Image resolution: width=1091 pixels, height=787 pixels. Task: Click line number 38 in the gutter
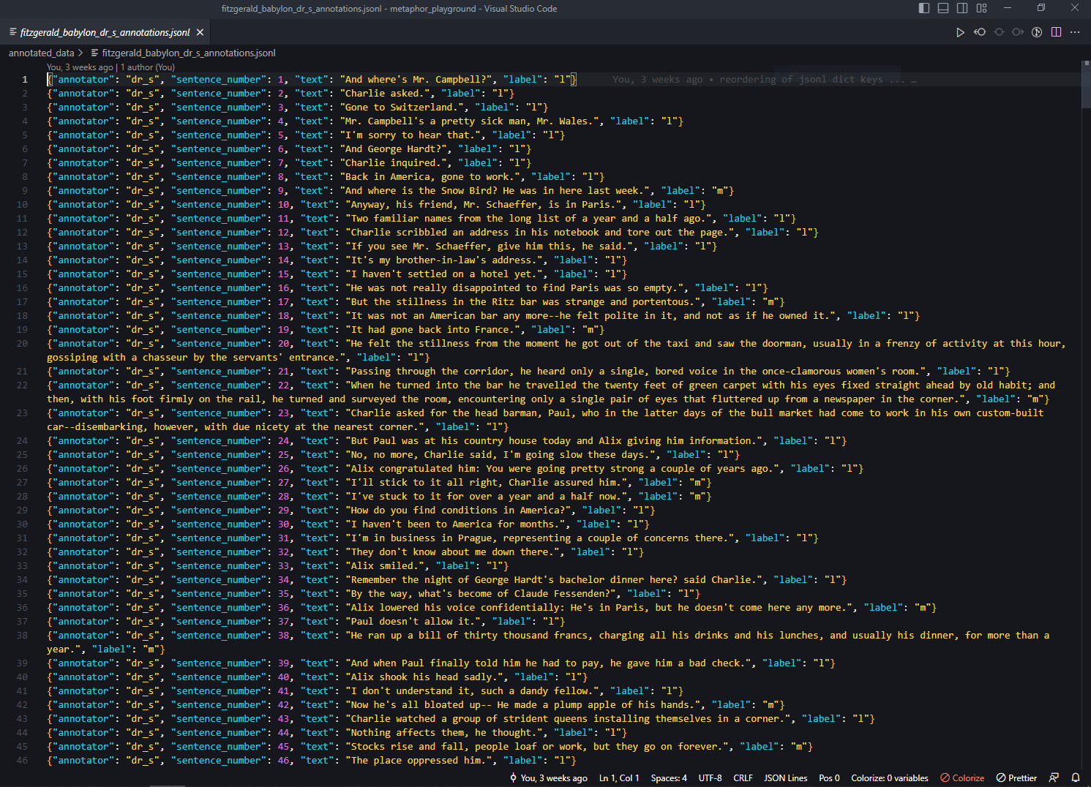point(22,636)
